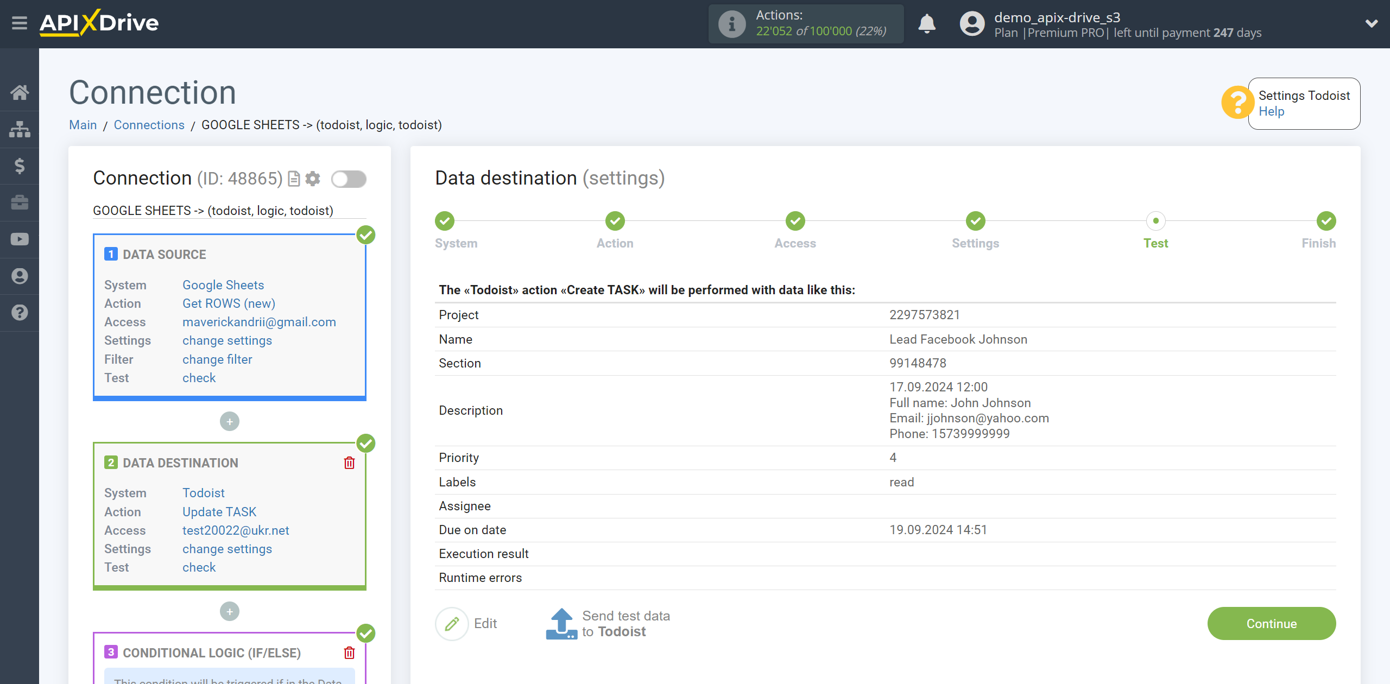Image resolution: width=1390 pixels, height=684 pixels.
Task: Open test20022@ukr.net access link
Action: click(236, 530)
